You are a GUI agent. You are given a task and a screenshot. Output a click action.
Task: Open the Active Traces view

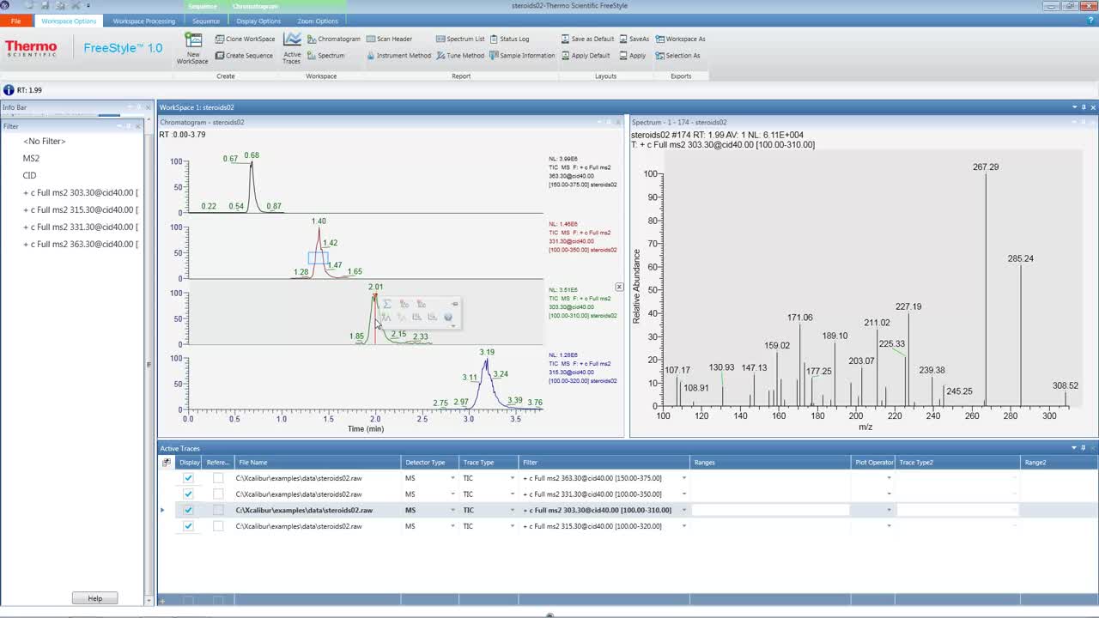pyautogui.click(x=292, y=48)
